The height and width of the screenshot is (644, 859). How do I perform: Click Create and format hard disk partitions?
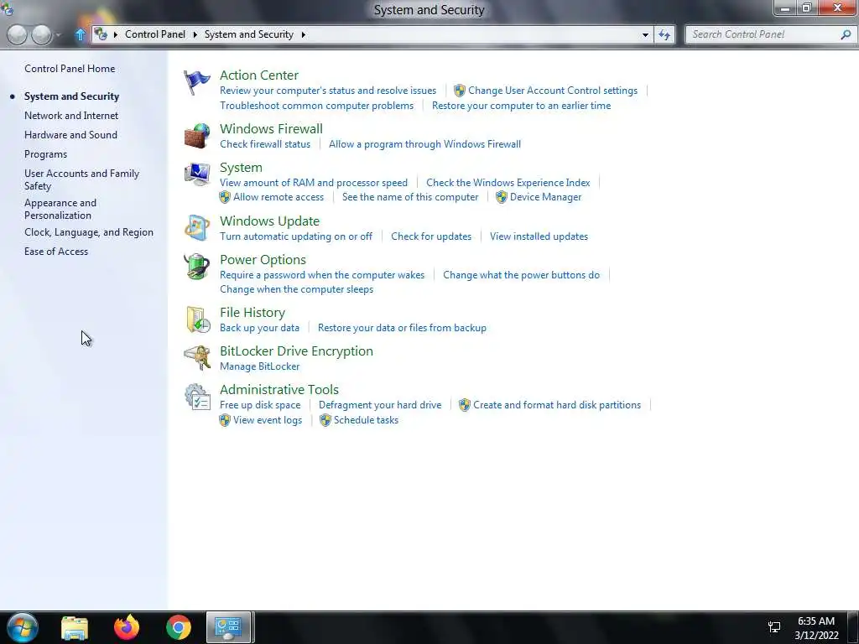tap(557, 405)
